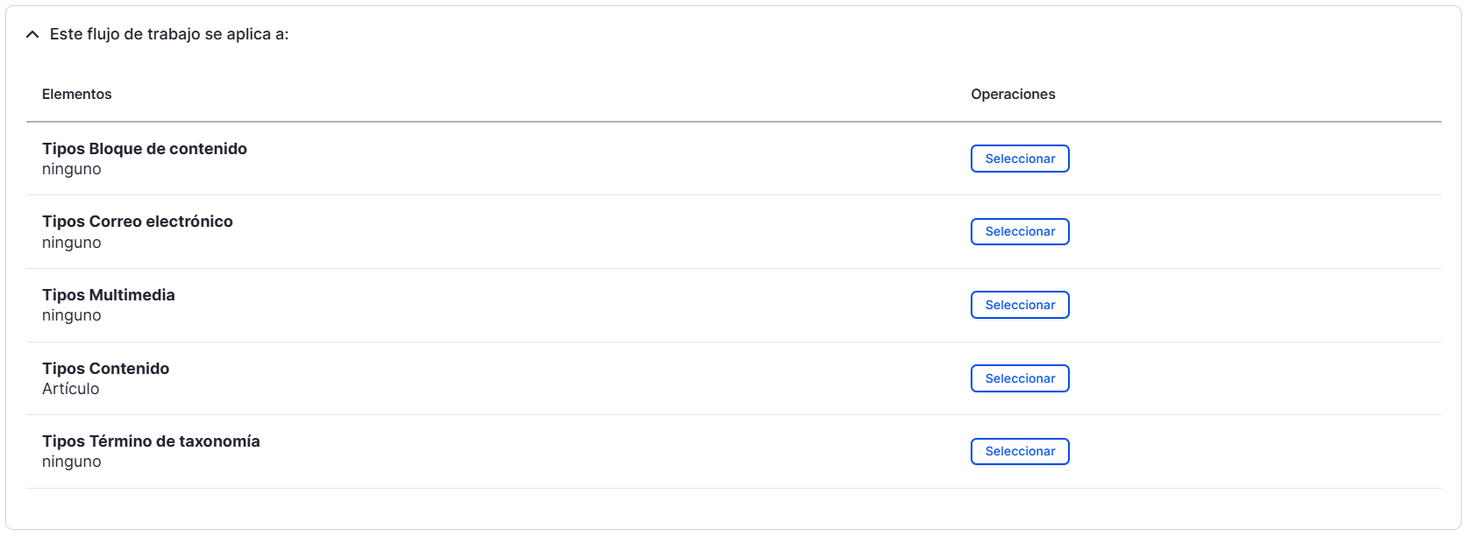Click the Elementos column header
Screen dimensions: 1467x536
point(77,94)
